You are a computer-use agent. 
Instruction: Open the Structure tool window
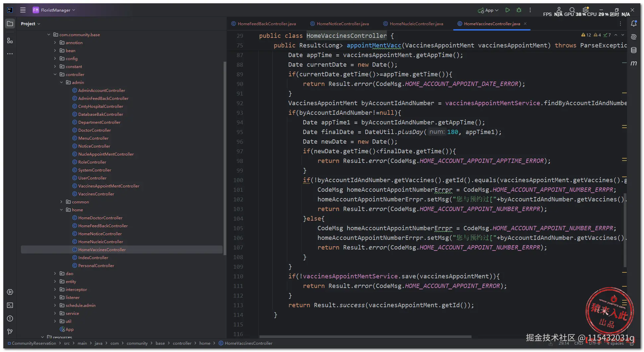[10, 40]
